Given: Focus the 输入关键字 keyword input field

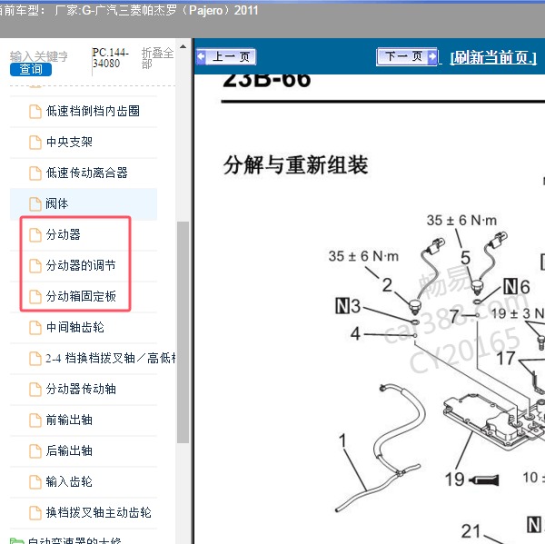Looking at the screenshot, I should (39, 56).
